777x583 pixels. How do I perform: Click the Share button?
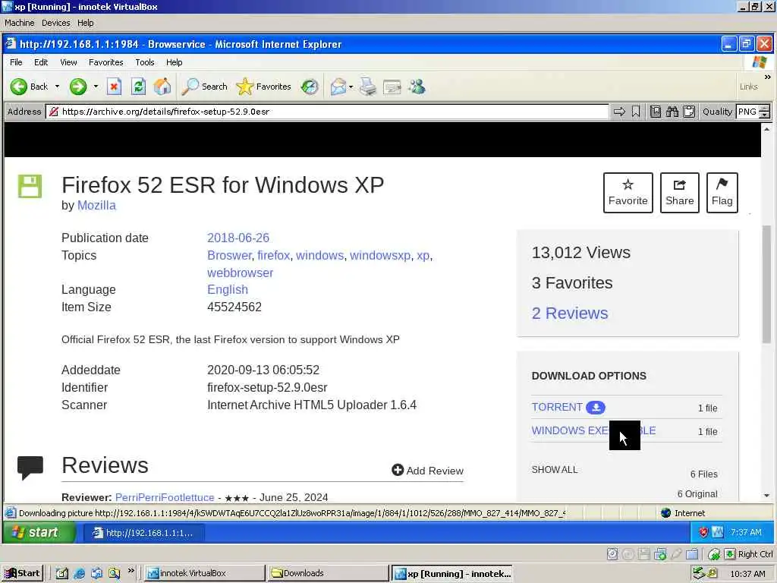[679, 193]
